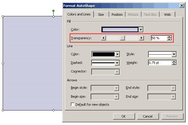Click the transparency slider thumb
188x125 pixels.
pyautogui.click(x=123, y=38)
